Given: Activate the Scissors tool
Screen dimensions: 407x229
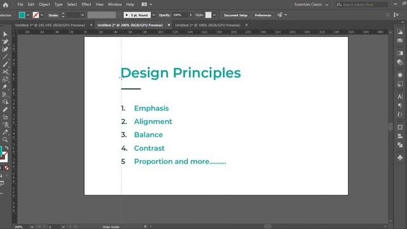Looking at the screenshot, I should (5, 72).
